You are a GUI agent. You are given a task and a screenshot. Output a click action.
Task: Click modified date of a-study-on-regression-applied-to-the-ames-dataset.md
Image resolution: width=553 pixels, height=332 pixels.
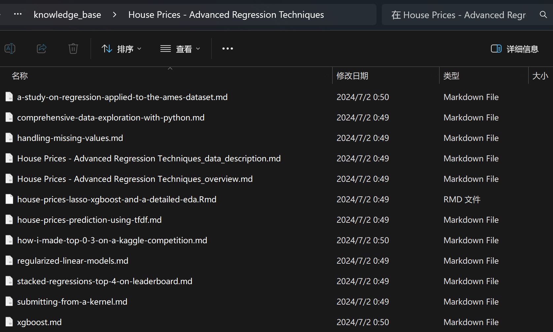click(363, 97)
